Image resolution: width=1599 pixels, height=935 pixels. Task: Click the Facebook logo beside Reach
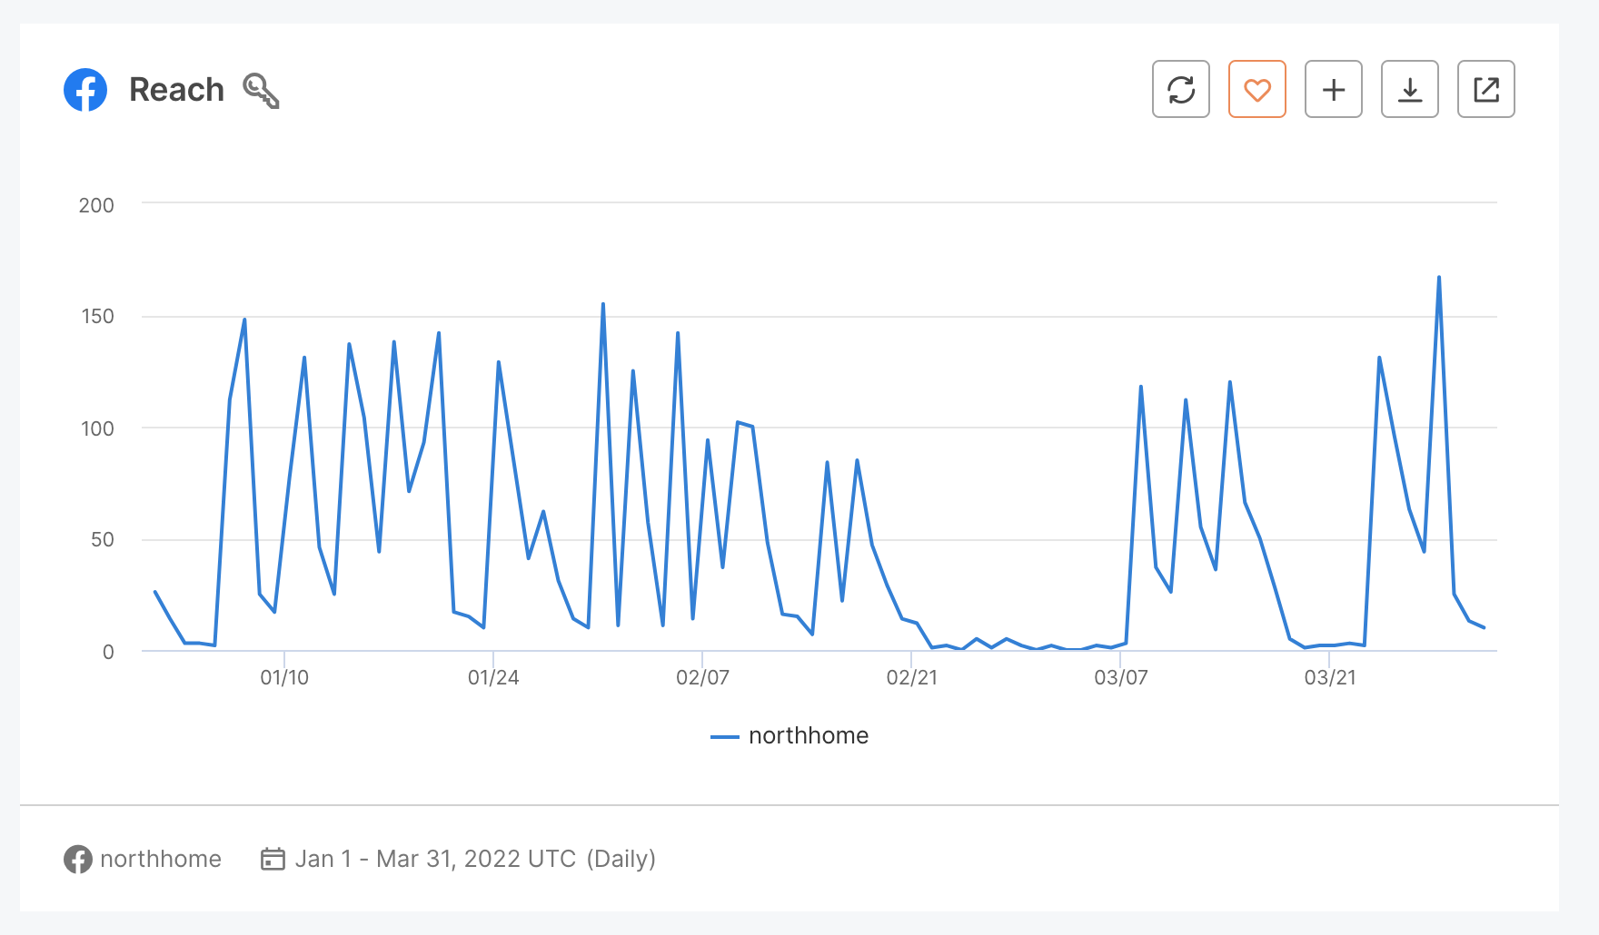pyautogui.click(x=85, y=90)
